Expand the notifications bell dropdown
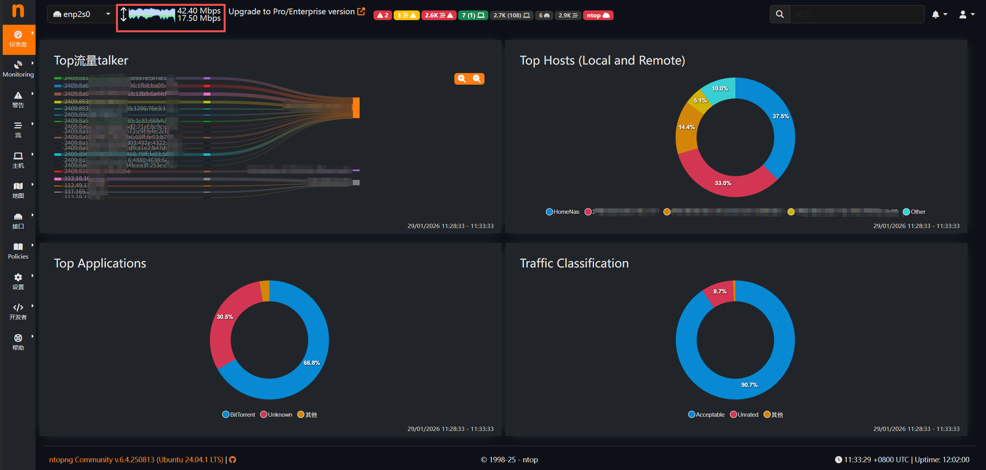The width and height of the screenshot is (986, 470). 939,14
